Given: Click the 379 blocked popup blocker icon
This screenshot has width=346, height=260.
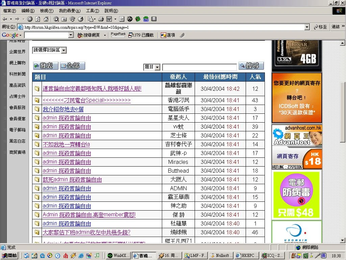Looking at the screenshot, I should pos(141,35).
